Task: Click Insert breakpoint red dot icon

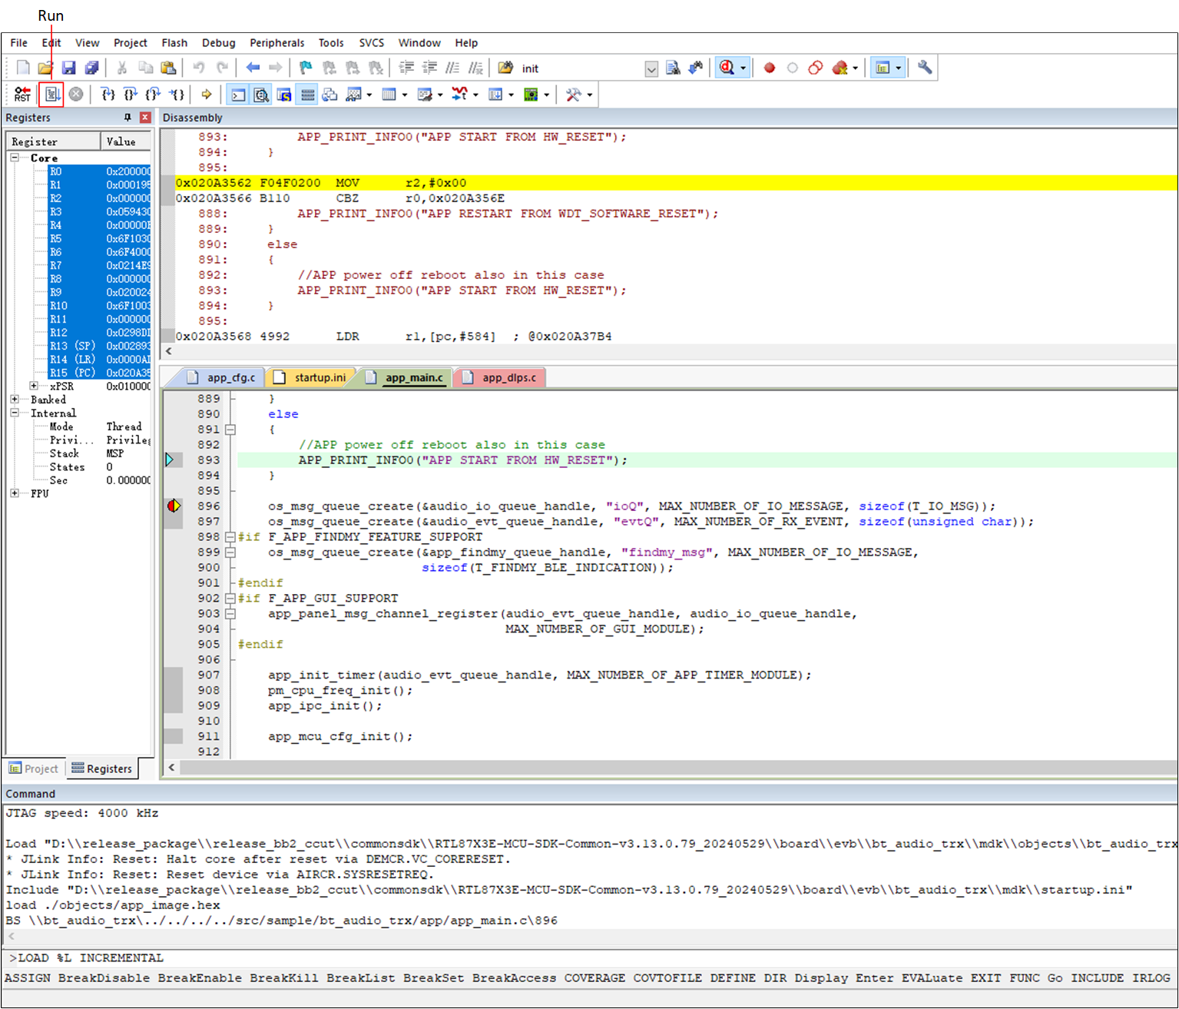Action: tap(769, 68)
